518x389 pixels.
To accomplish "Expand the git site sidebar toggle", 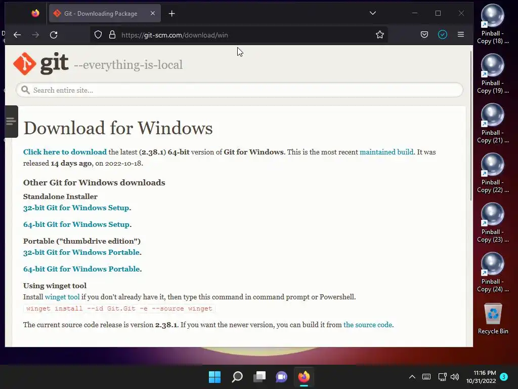I will coord(11,122).
